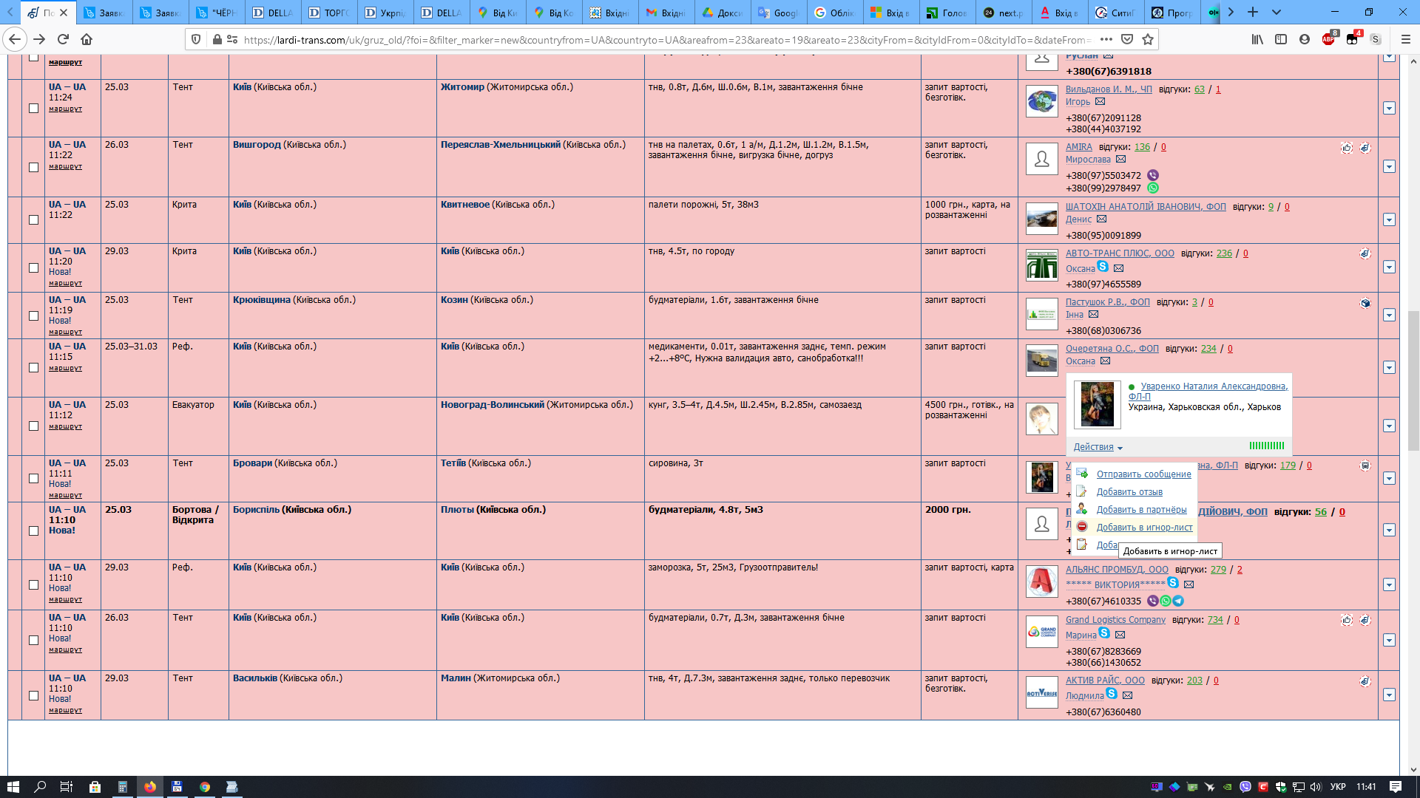Choose Добавить в игнор-лист menu item
This screenshot has width=1420, height=798.
point(1144,528)
